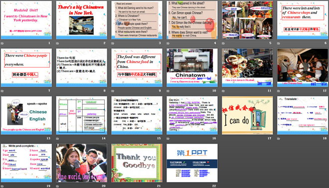This screenshot has width=329, height=188.
Task: Click the animation star icon under slide 1
Action: tap(2, 43)
